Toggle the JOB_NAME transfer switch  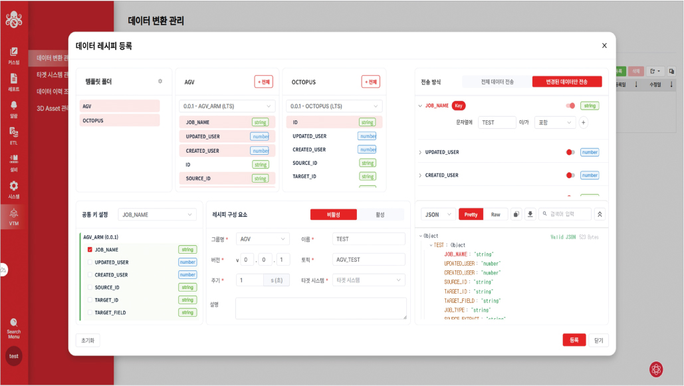pyautogui.click(x=570, y=106)
